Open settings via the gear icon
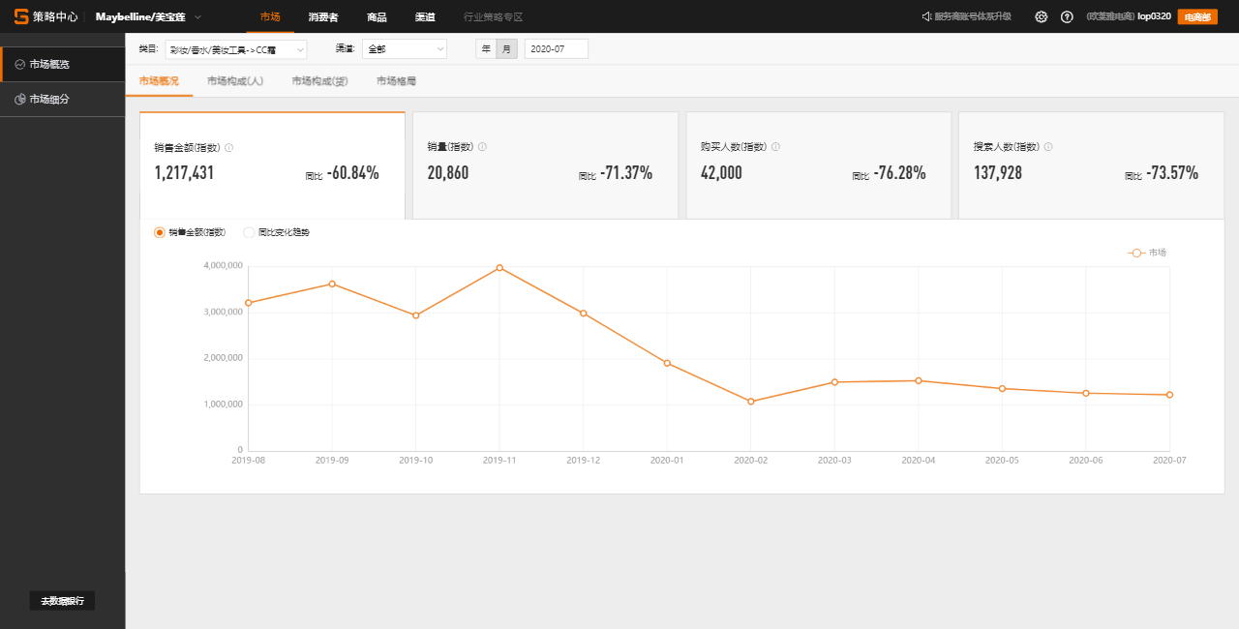This screenshot has width=1239, height=629. point(1042,16)
